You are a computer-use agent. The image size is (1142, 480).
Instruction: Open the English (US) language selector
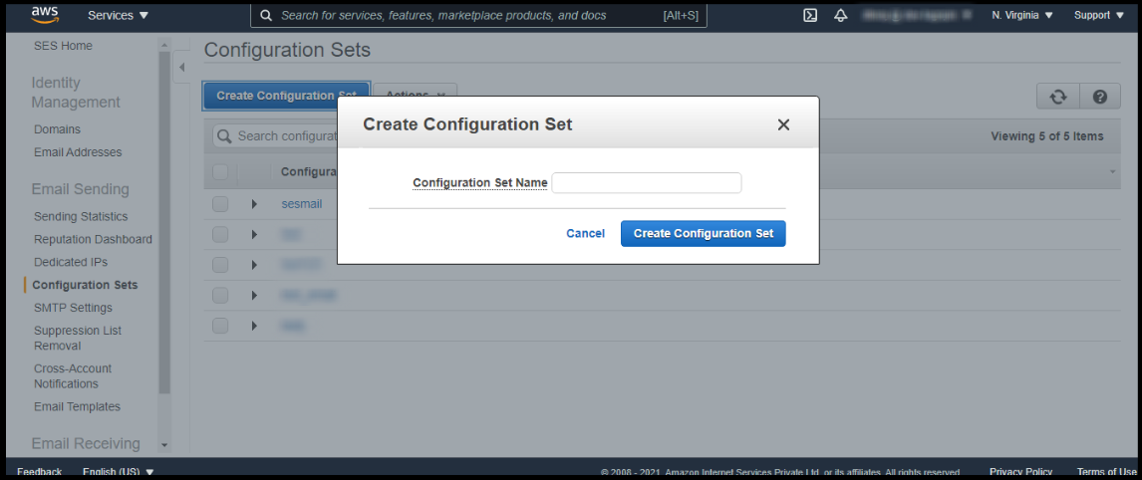point(118,471)
